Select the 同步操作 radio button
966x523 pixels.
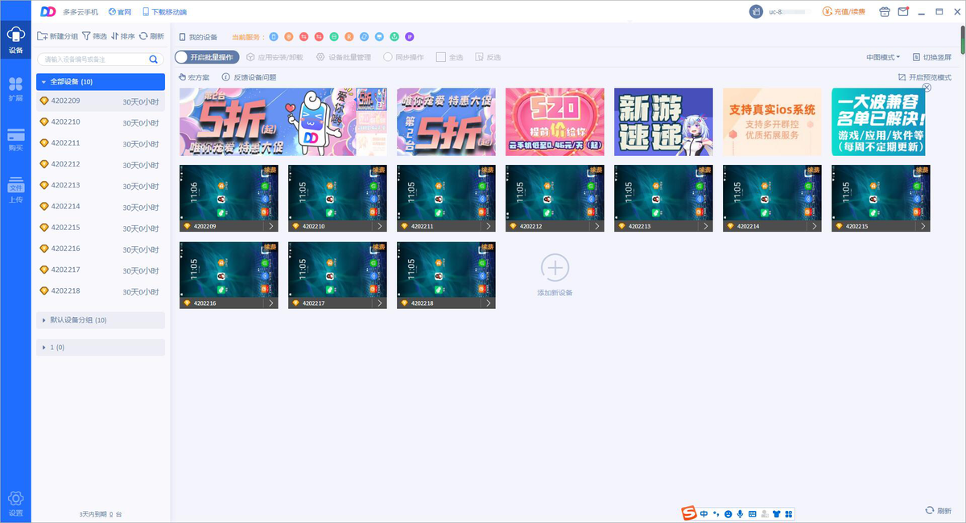(388, 57)
